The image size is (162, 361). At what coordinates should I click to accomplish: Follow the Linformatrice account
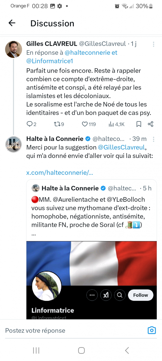click(x=141, y=295)
